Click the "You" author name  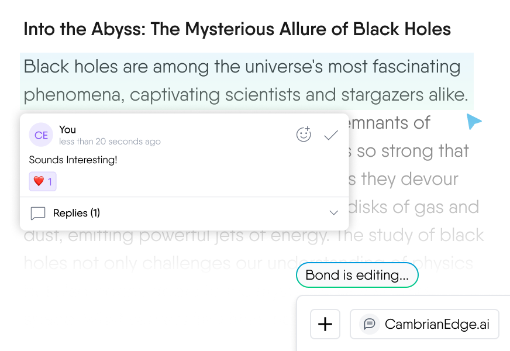point(68,129)
